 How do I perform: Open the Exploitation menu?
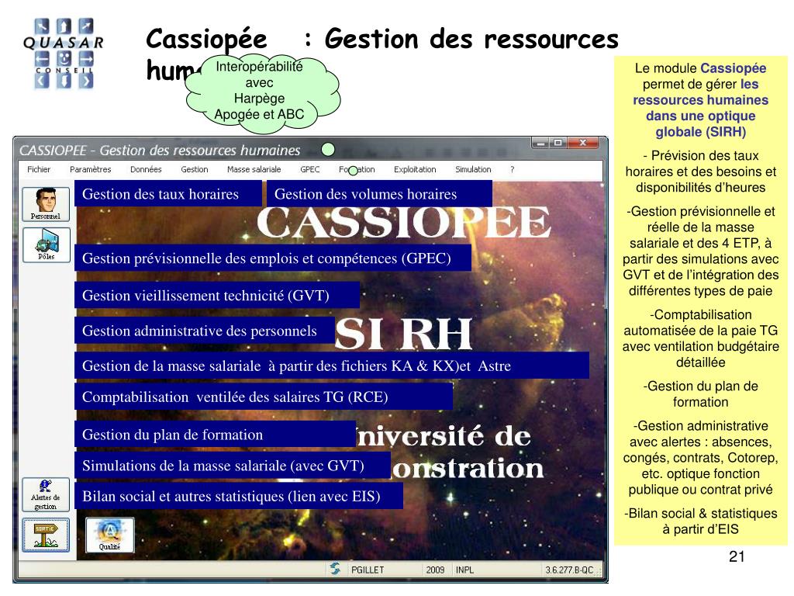coord(415,169)
